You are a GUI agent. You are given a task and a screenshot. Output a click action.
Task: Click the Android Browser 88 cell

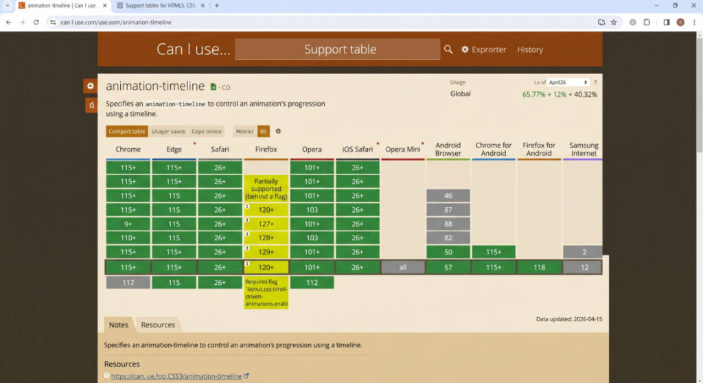pyautogui.click(x=448, y=224)
